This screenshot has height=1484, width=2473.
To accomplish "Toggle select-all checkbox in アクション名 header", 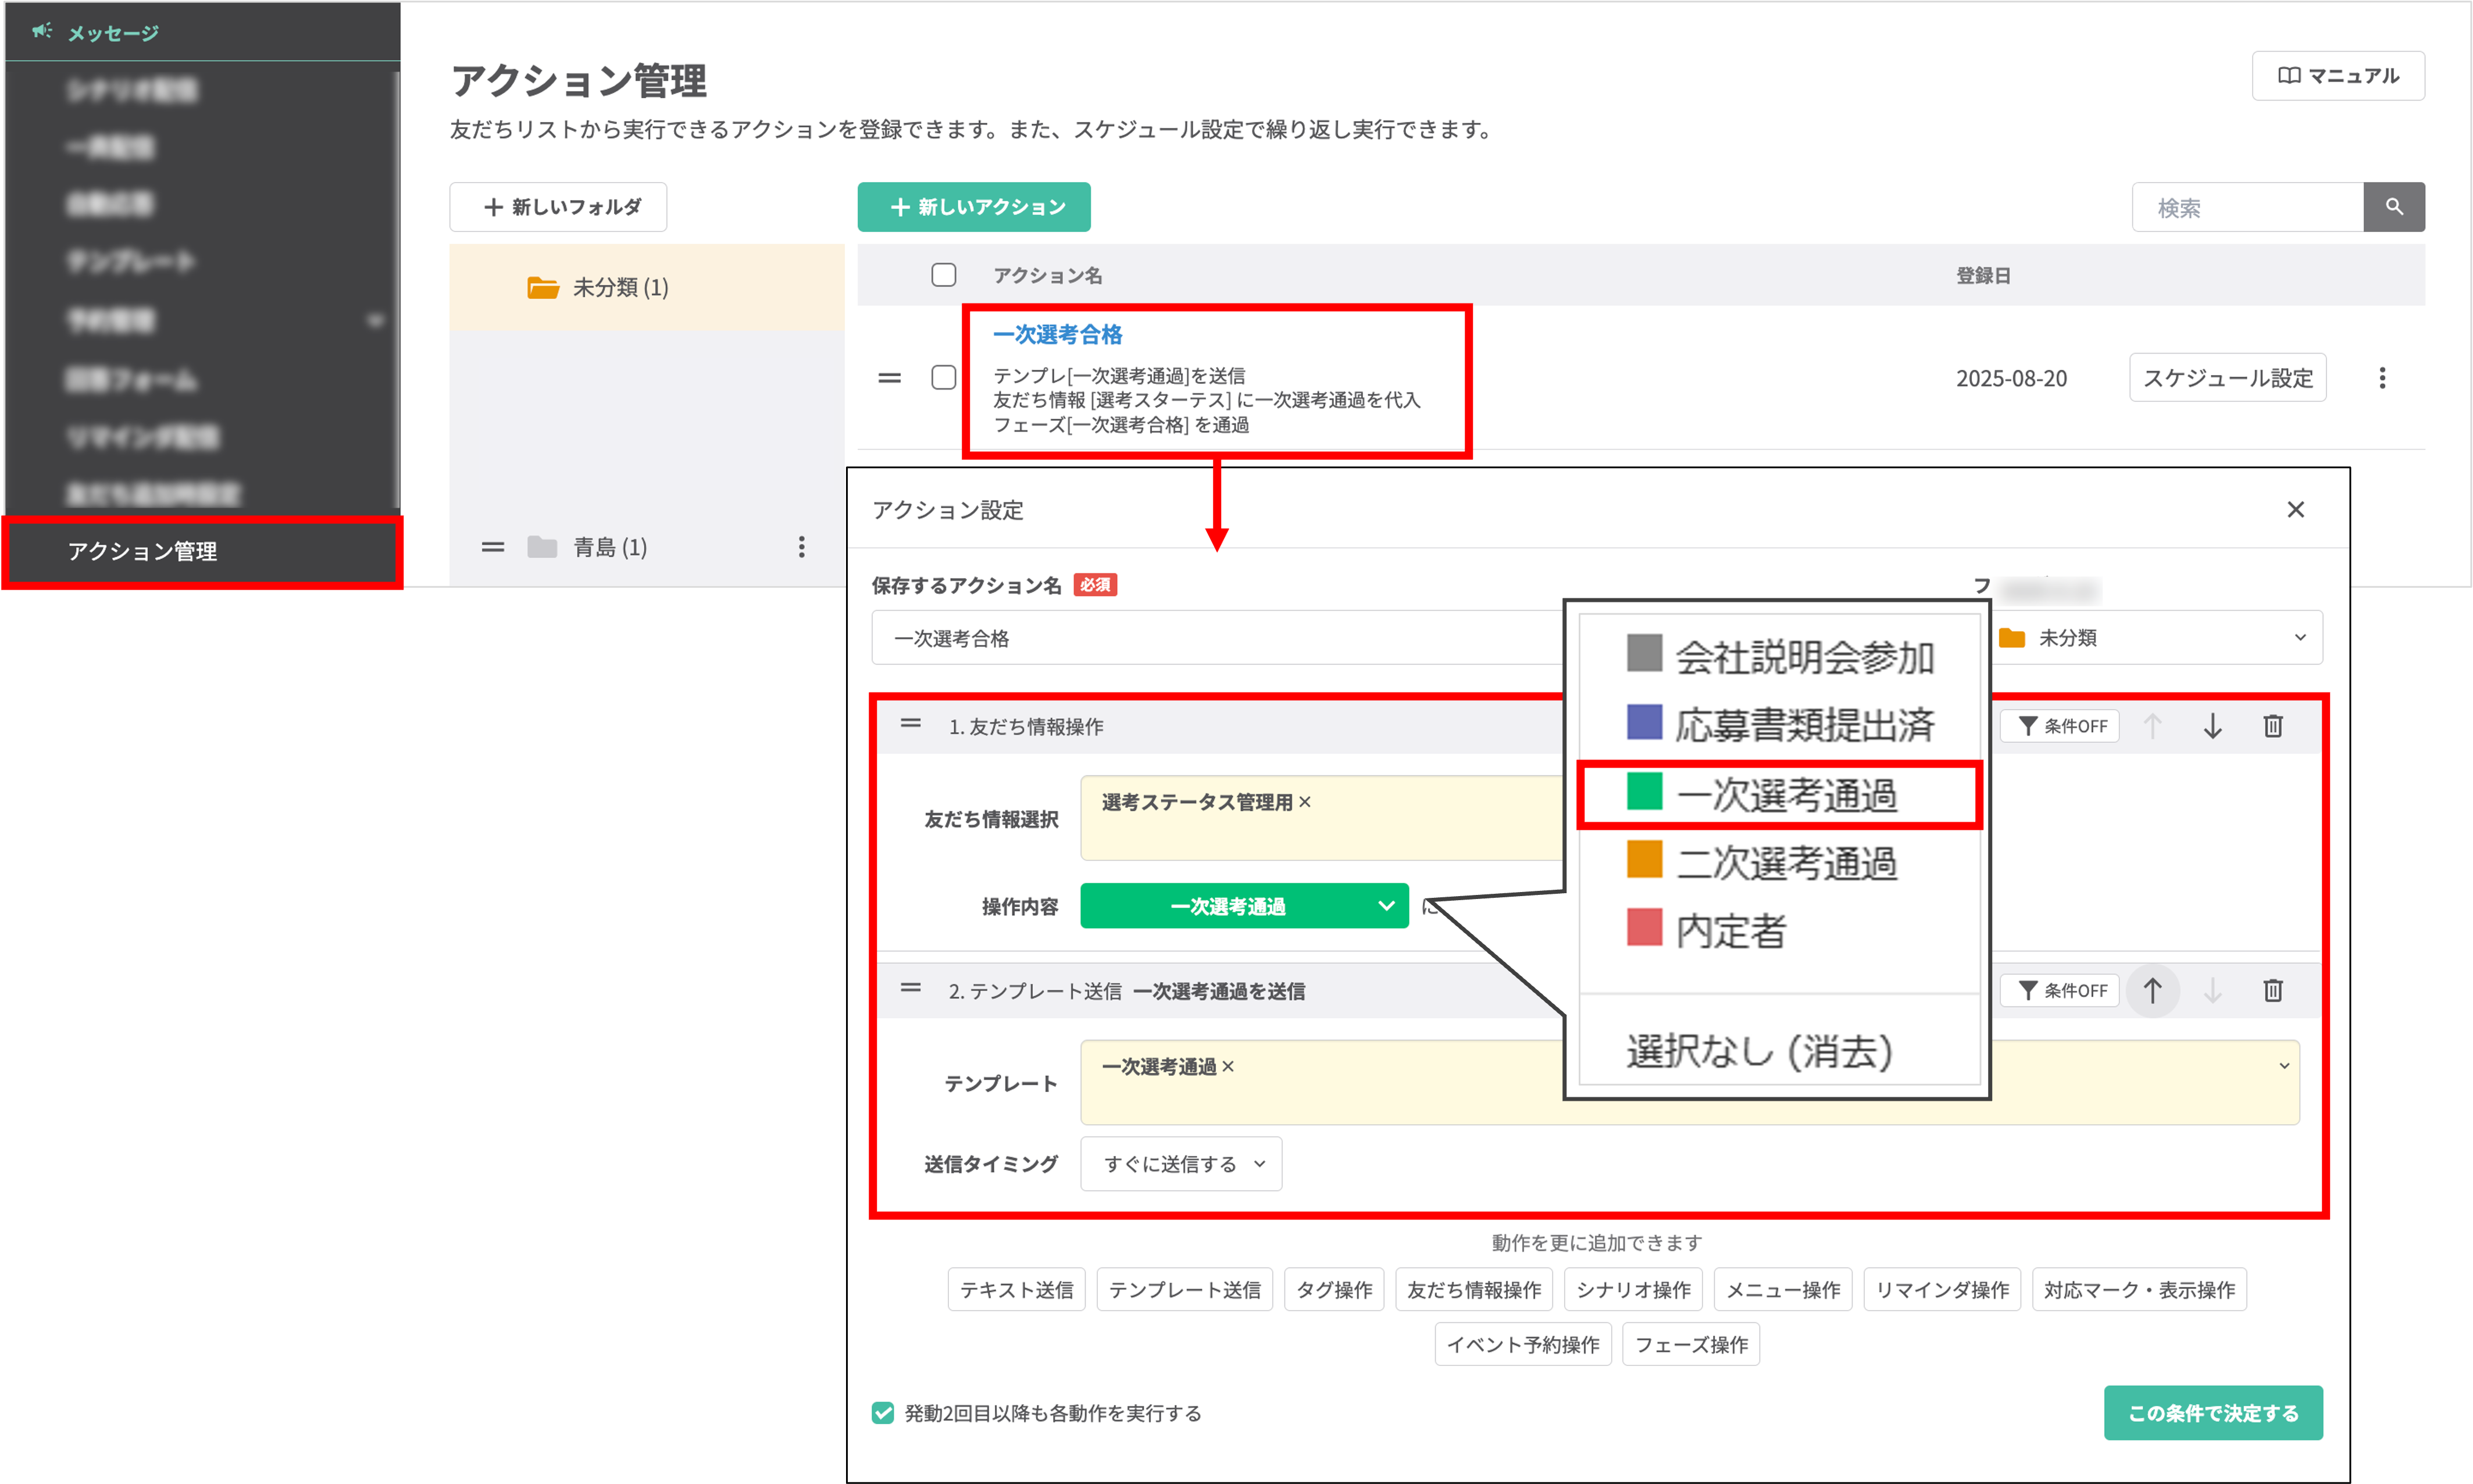I will tap(943, 275).
